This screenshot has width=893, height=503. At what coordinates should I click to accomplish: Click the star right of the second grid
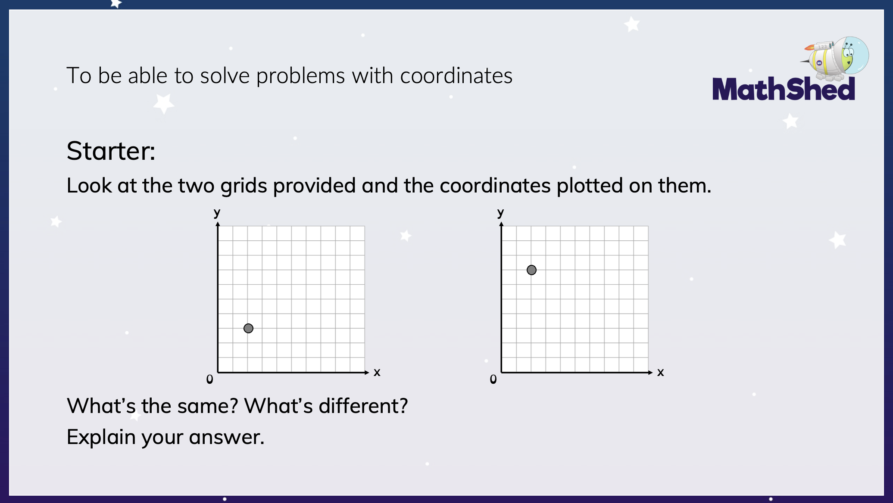[838, 240]
